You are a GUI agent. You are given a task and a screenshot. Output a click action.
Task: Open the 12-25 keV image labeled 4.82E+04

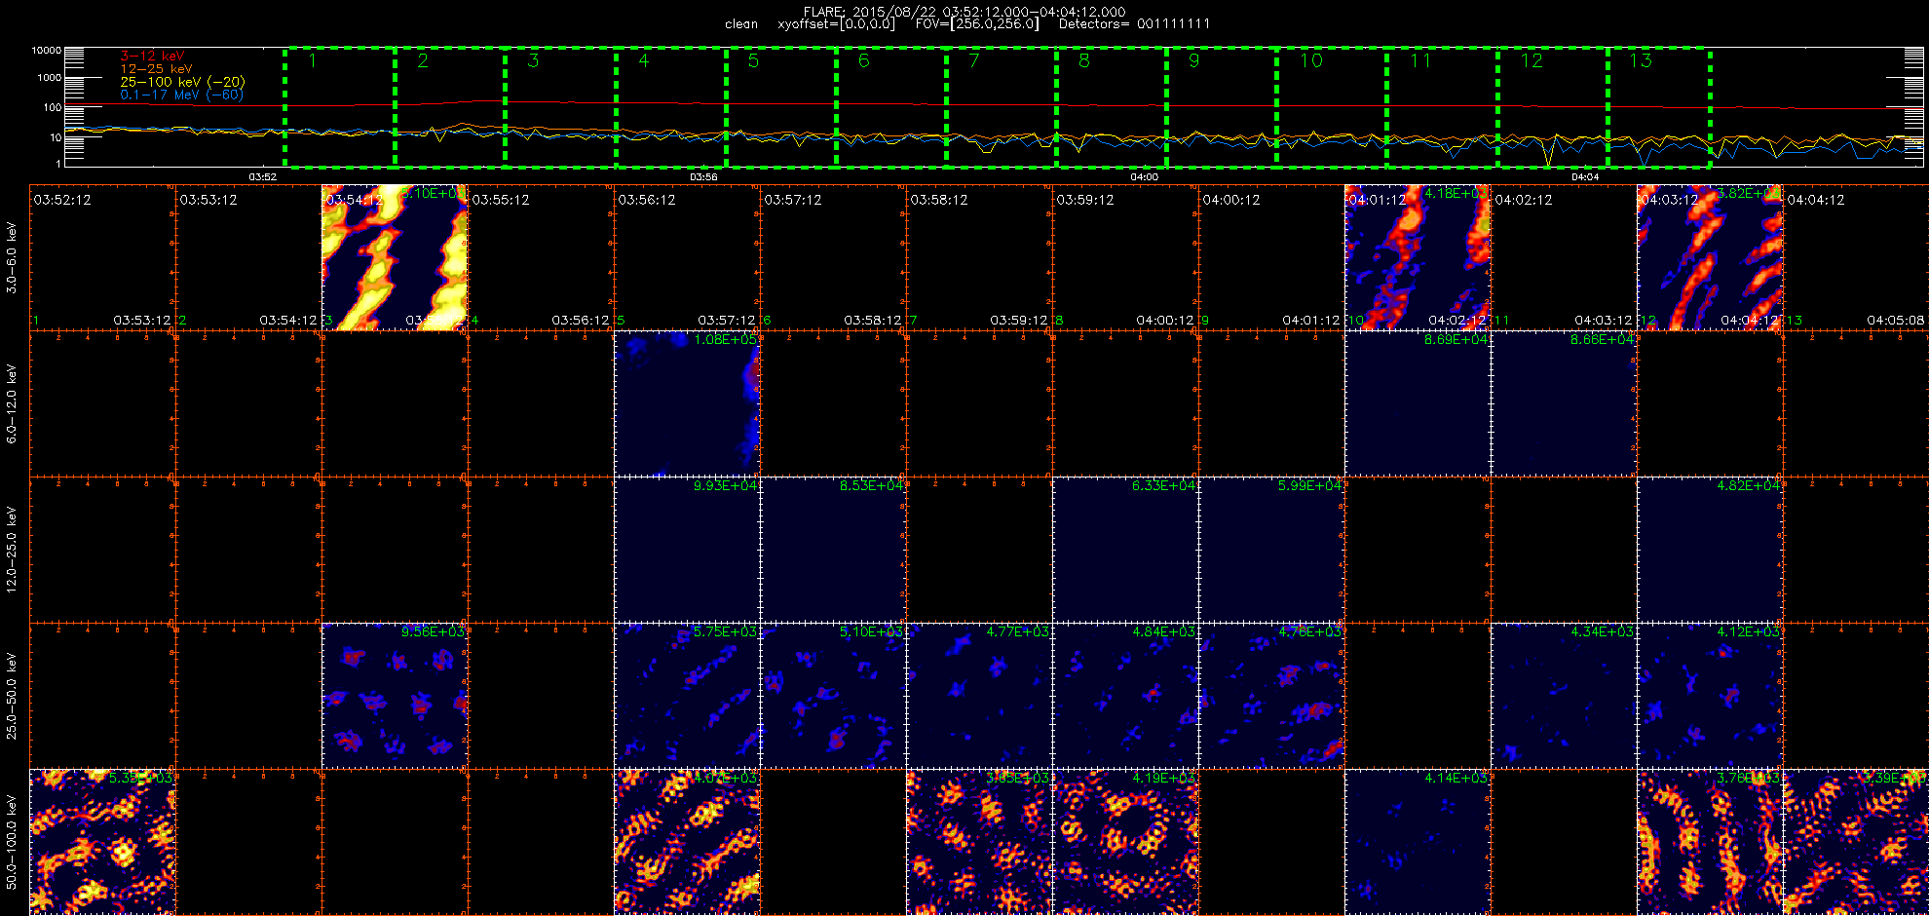pyautogui.click(x=1710, y=550)
